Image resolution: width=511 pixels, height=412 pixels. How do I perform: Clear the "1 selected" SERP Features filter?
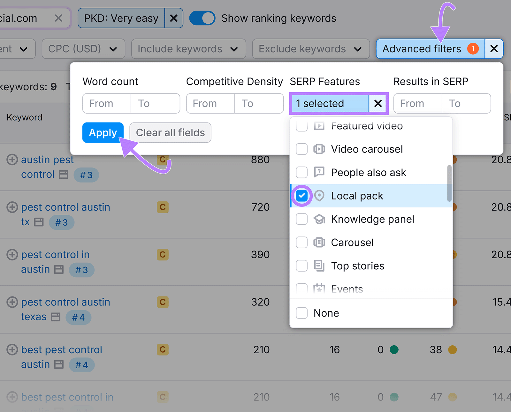tap(378, 103)
